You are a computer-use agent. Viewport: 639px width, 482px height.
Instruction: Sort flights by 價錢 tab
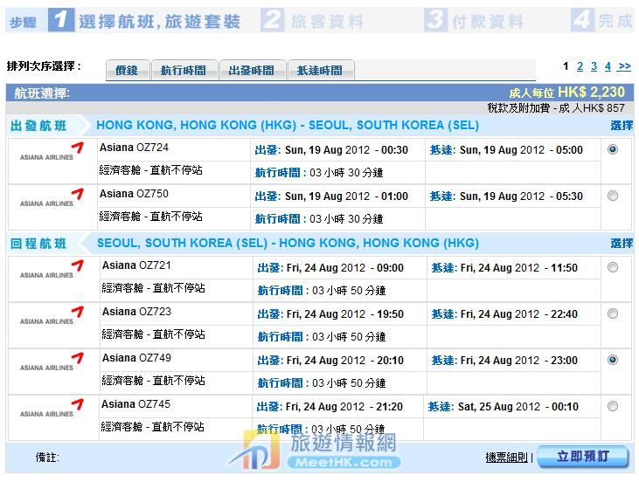128,71
